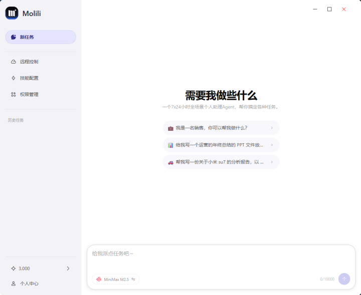Expand the 3,000 credits chevron

(68, 268)
